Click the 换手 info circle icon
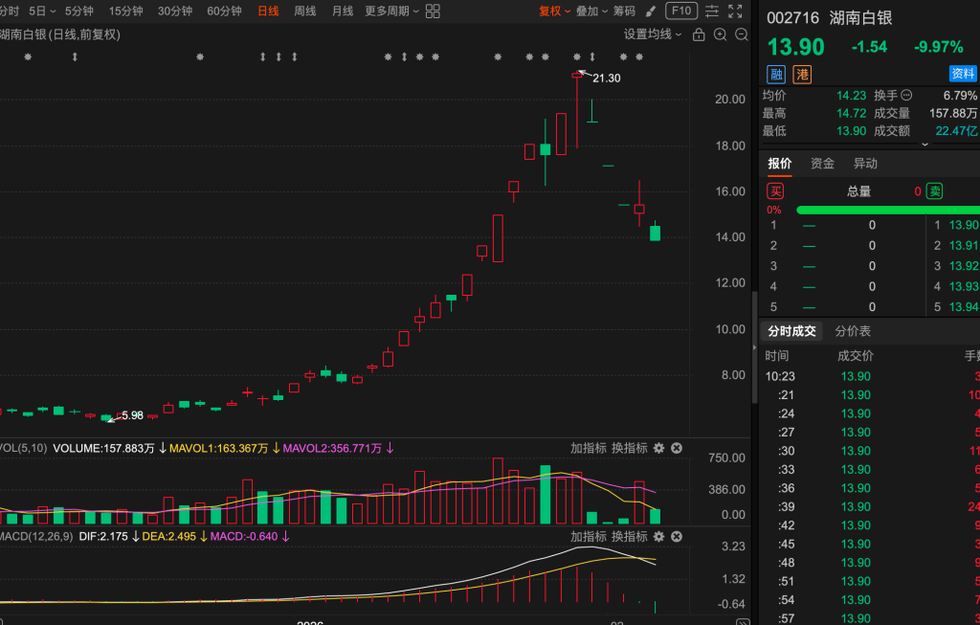Viewport: 980px width, 625px height. 906,96
